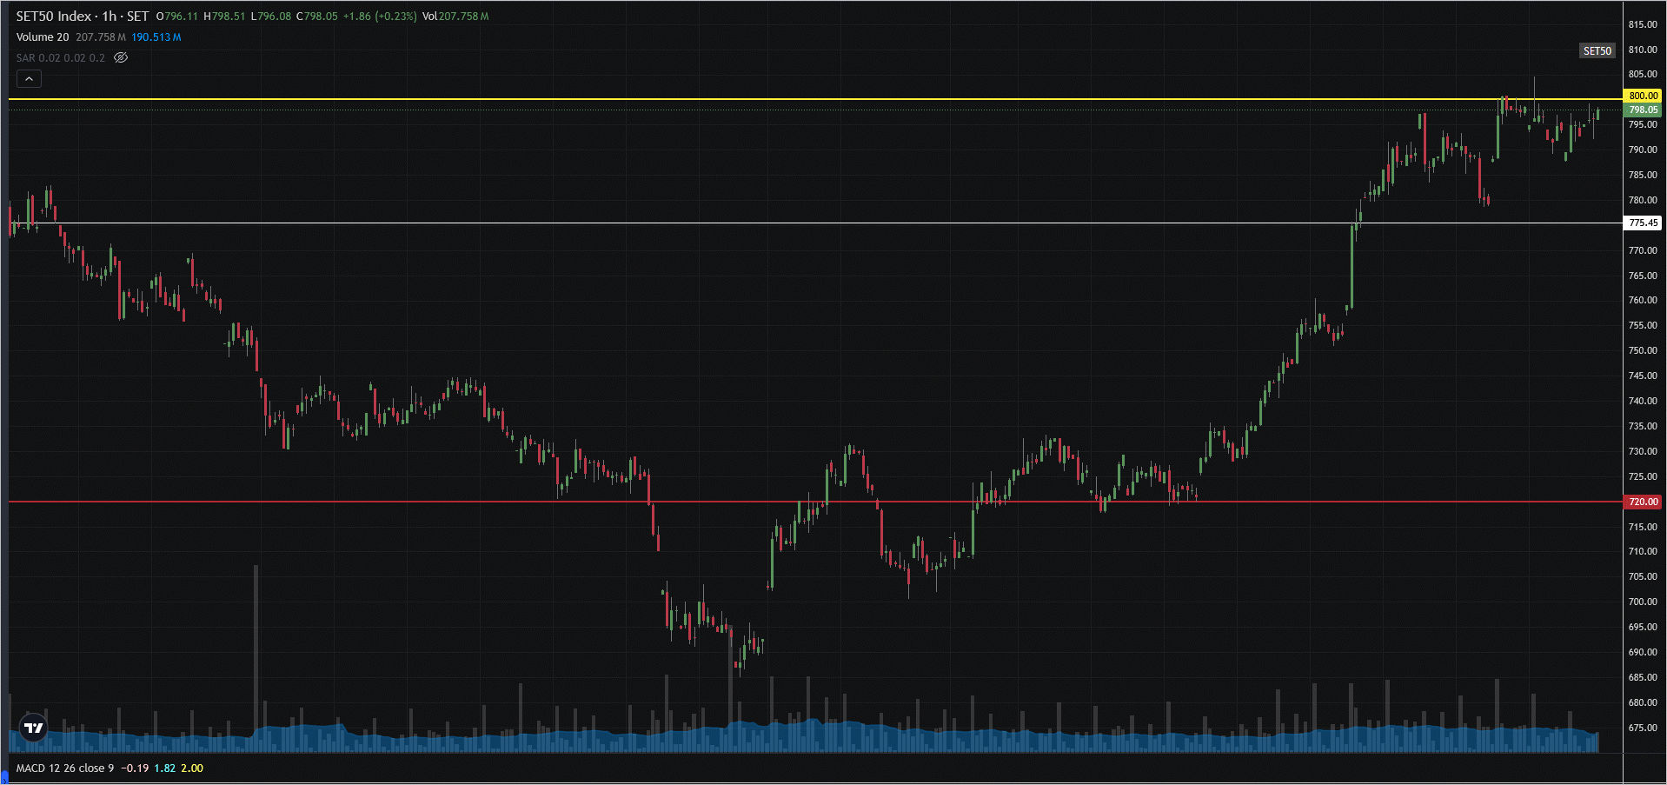Image resolution: width=1667 pixels, height=785 pixels.
Task: Click the volume moving average value 190.513 M
Action: 156,37
